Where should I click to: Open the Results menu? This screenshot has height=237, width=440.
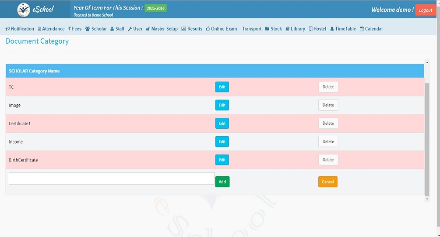tap(192, 29)
